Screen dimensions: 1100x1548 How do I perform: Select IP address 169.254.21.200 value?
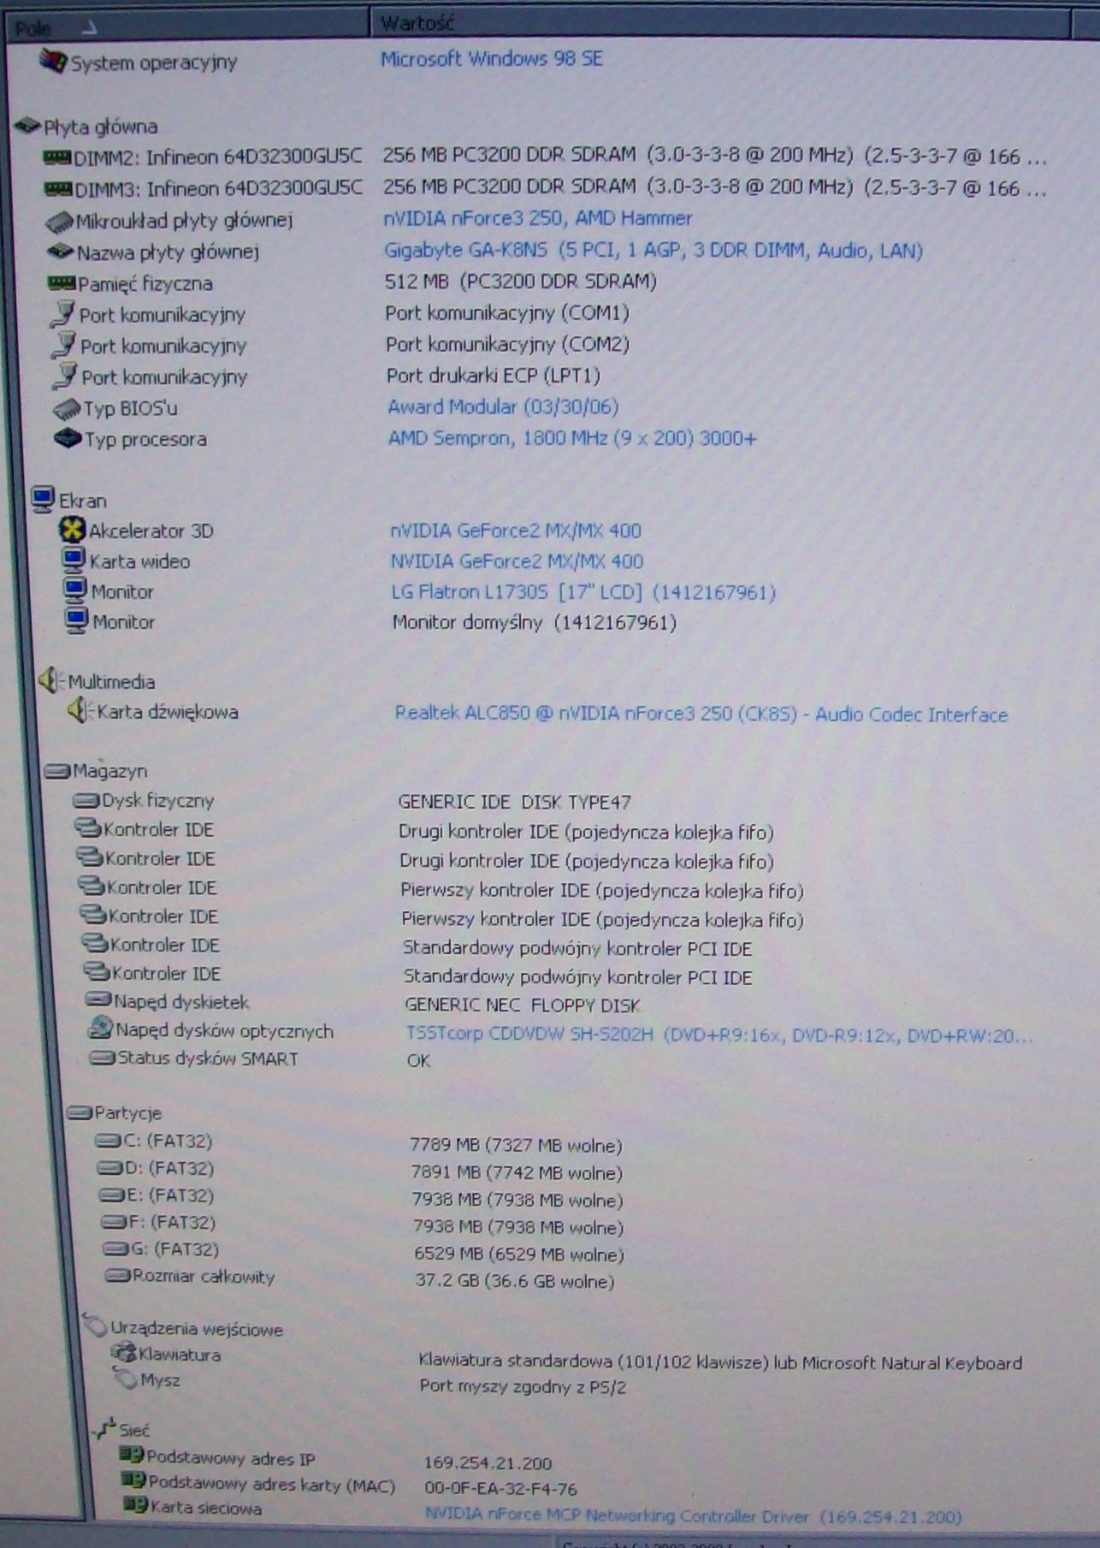(x=488, y=1462)
